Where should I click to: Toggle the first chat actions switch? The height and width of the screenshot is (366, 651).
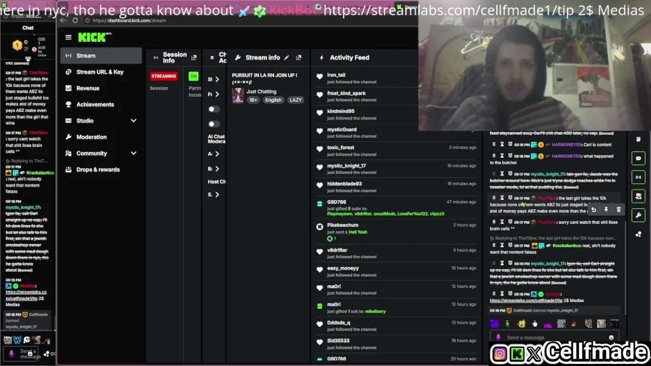click(213, 109)
